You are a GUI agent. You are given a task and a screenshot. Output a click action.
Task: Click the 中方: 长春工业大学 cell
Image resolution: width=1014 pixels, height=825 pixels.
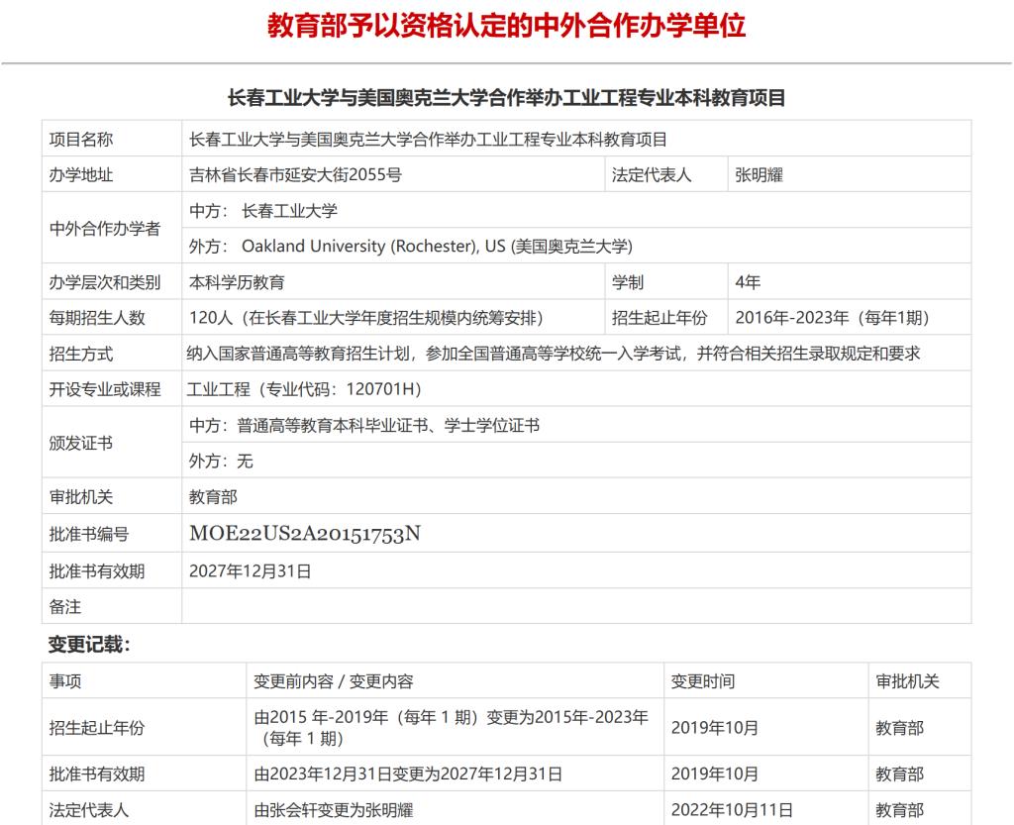coord(263,211)
